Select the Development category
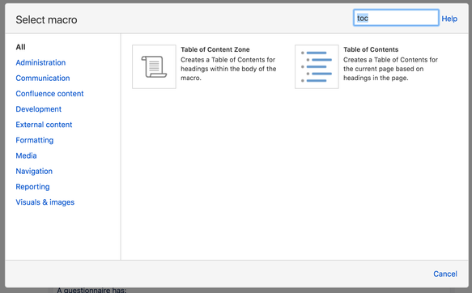 (39, 109)
